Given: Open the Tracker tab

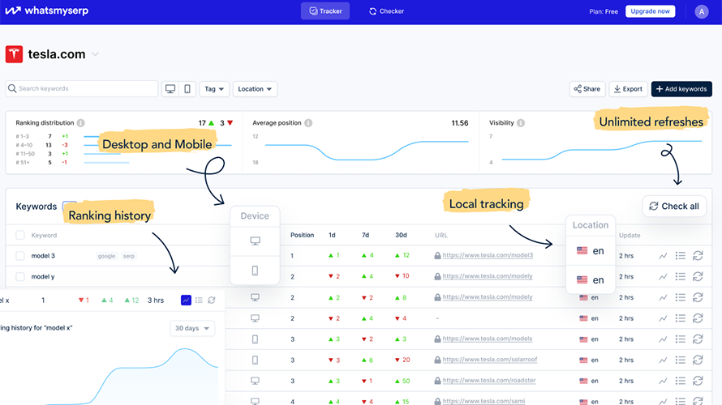Looking at the screenshot, I should click(325, 11).
